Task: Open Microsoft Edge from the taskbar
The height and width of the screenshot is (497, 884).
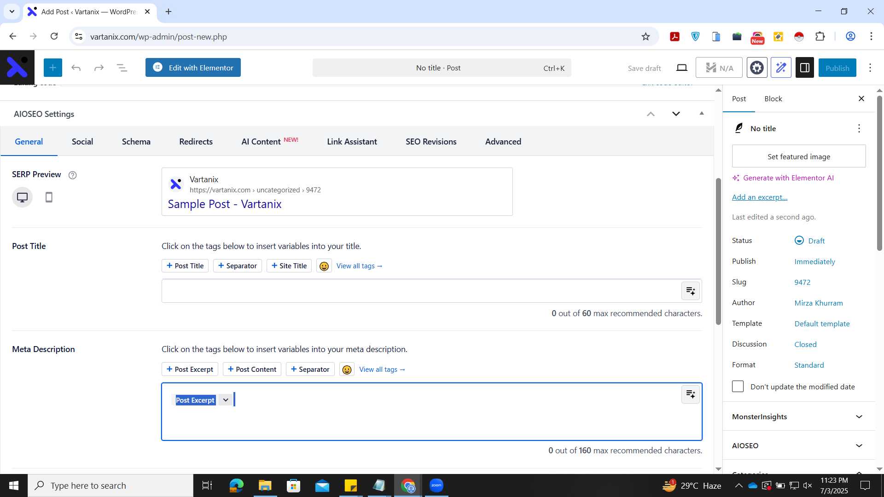Action: [236, 485]
